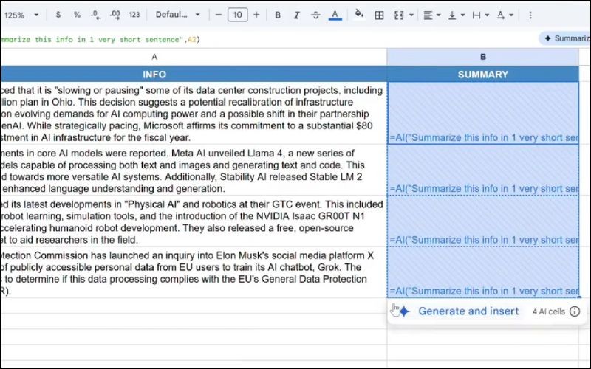Screen dimensions: 591x369
Task: Open the text color picker
Action: pyautogui.click(x=335, y=15)
